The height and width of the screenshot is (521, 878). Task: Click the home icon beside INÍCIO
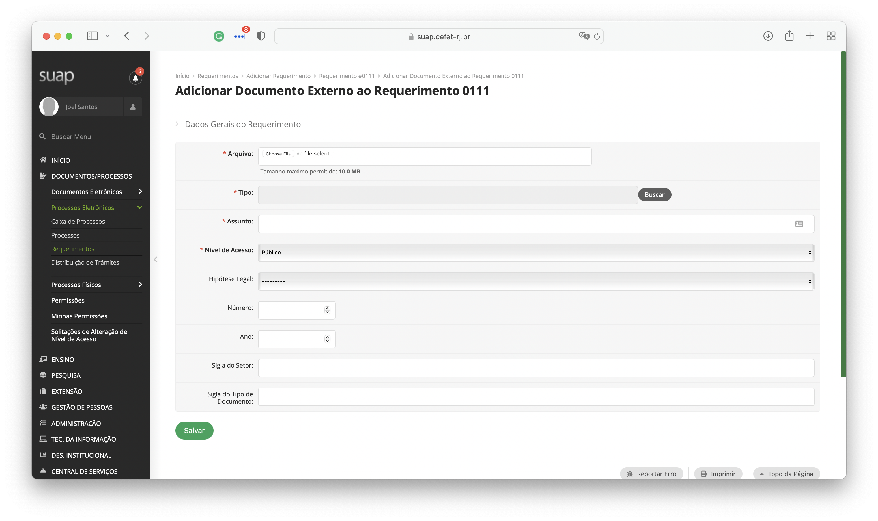(x=43, y=160)
